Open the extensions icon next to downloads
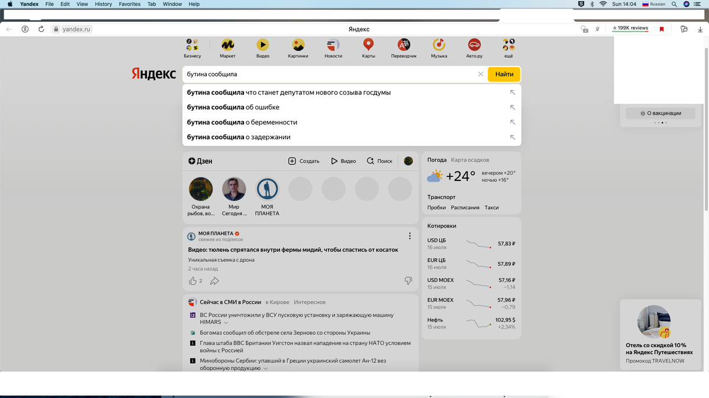This screenshot has width=709, height=398. 684,29
